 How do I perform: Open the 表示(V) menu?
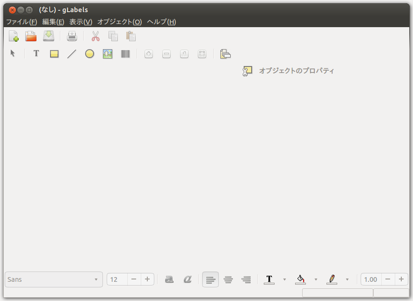(x=80, y=22)
